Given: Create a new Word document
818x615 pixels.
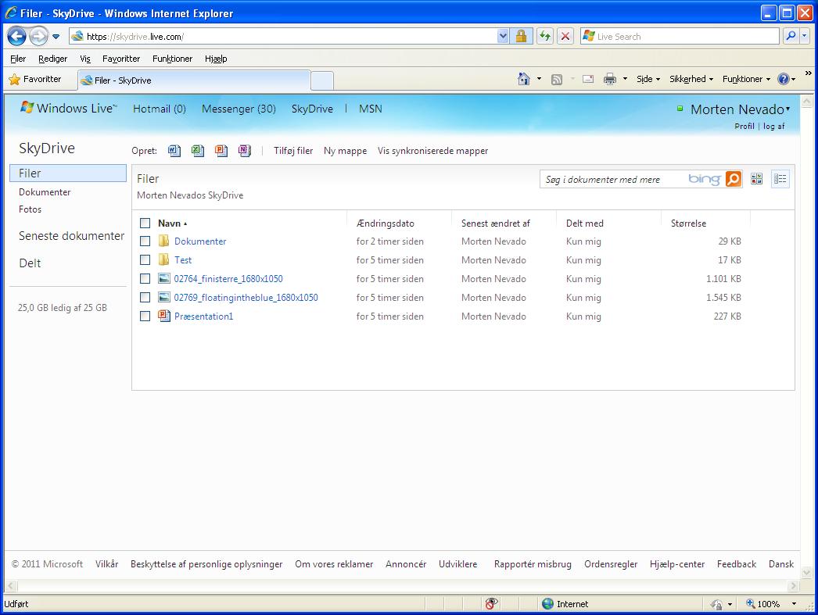Looking at the screenshot, I should (174, 151).
